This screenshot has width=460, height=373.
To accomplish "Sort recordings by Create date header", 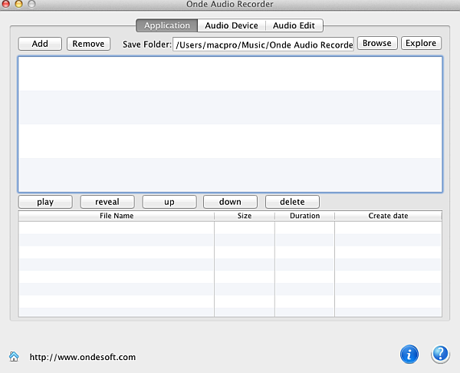I will coord(388,216).
